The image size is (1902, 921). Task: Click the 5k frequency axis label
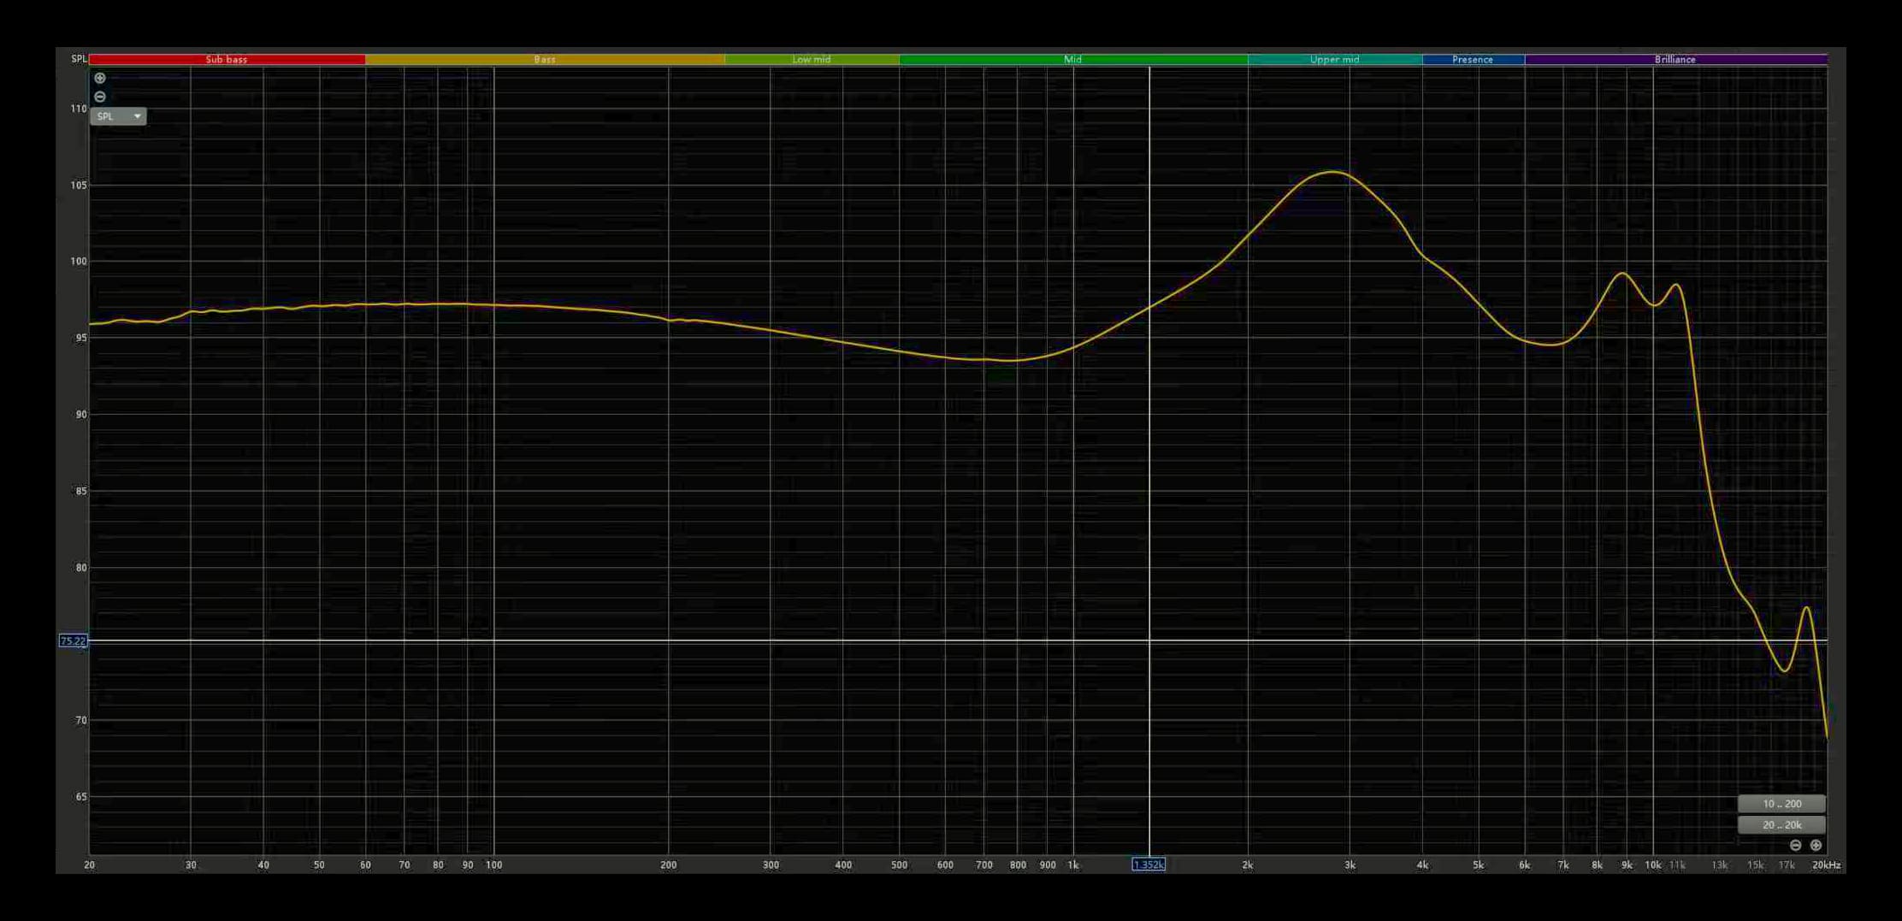(1478, 865)
